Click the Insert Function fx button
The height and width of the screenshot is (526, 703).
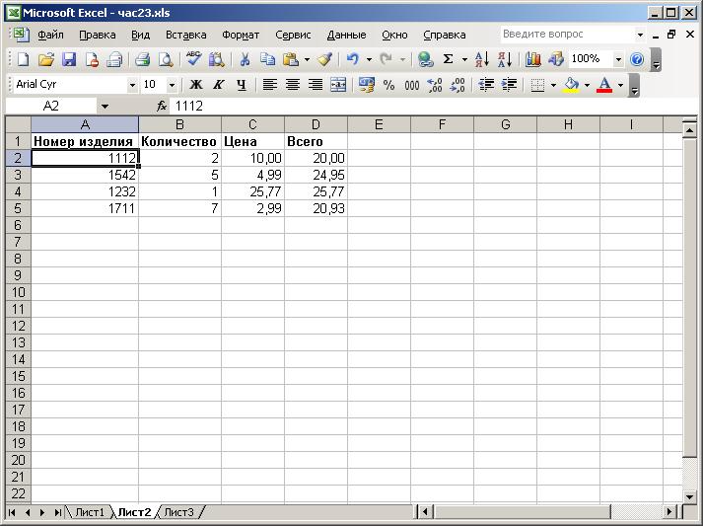[x=162, y=107]
